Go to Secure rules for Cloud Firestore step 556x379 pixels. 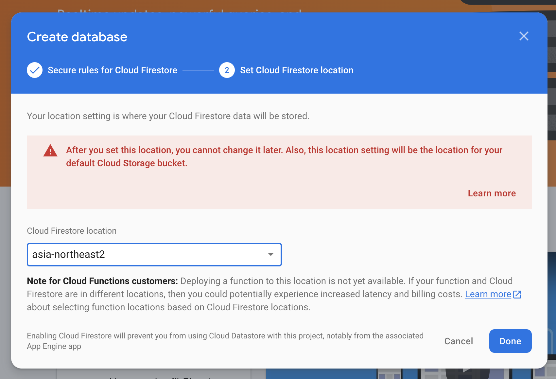(x=113, y=70)
